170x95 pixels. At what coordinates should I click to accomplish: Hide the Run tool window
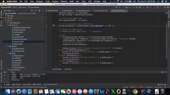(166, 72)
